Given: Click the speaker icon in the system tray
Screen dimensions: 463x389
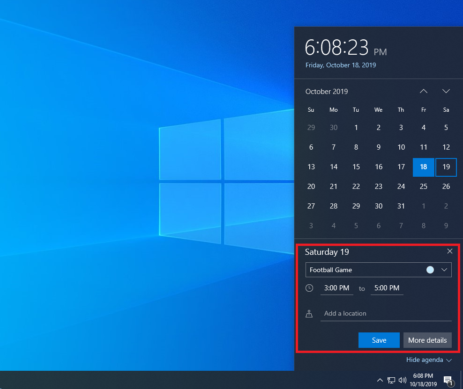Looking at the screenshot, I should tap(403, 380).
